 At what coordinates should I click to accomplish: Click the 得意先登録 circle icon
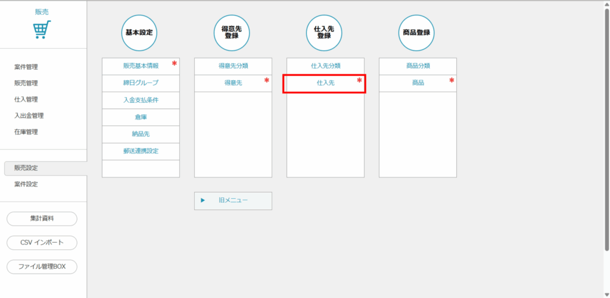pyautogui.click(x=232, y=32)
